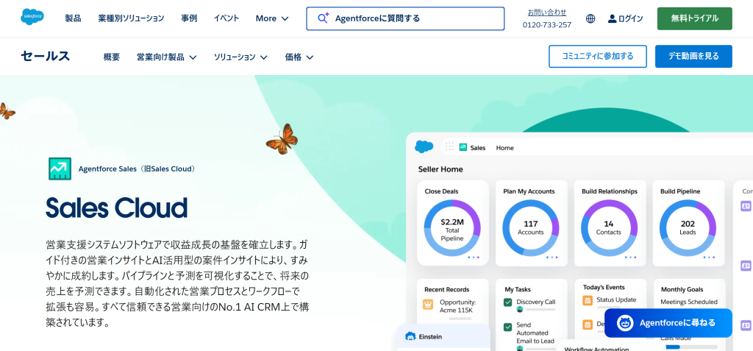This screenshot has height=351, width=753.
Task: Click the login person icon
Action: 612,18
